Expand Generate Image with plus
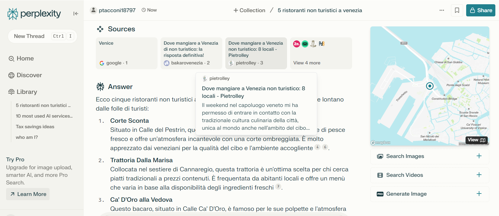 tap(479, 194)
